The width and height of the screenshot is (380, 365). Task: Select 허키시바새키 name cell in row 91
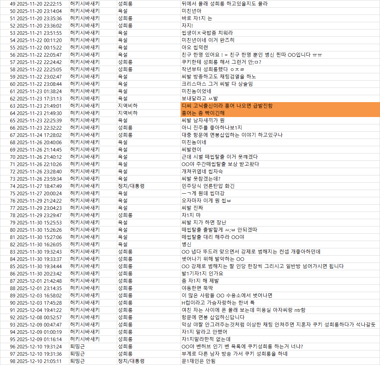[x=93, y=310]
